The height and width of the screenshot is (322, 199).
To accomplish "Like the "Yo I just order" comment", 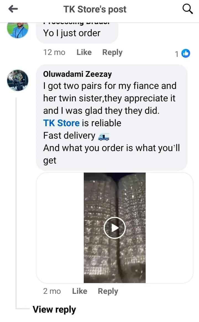I will click(x=84, y=52).
